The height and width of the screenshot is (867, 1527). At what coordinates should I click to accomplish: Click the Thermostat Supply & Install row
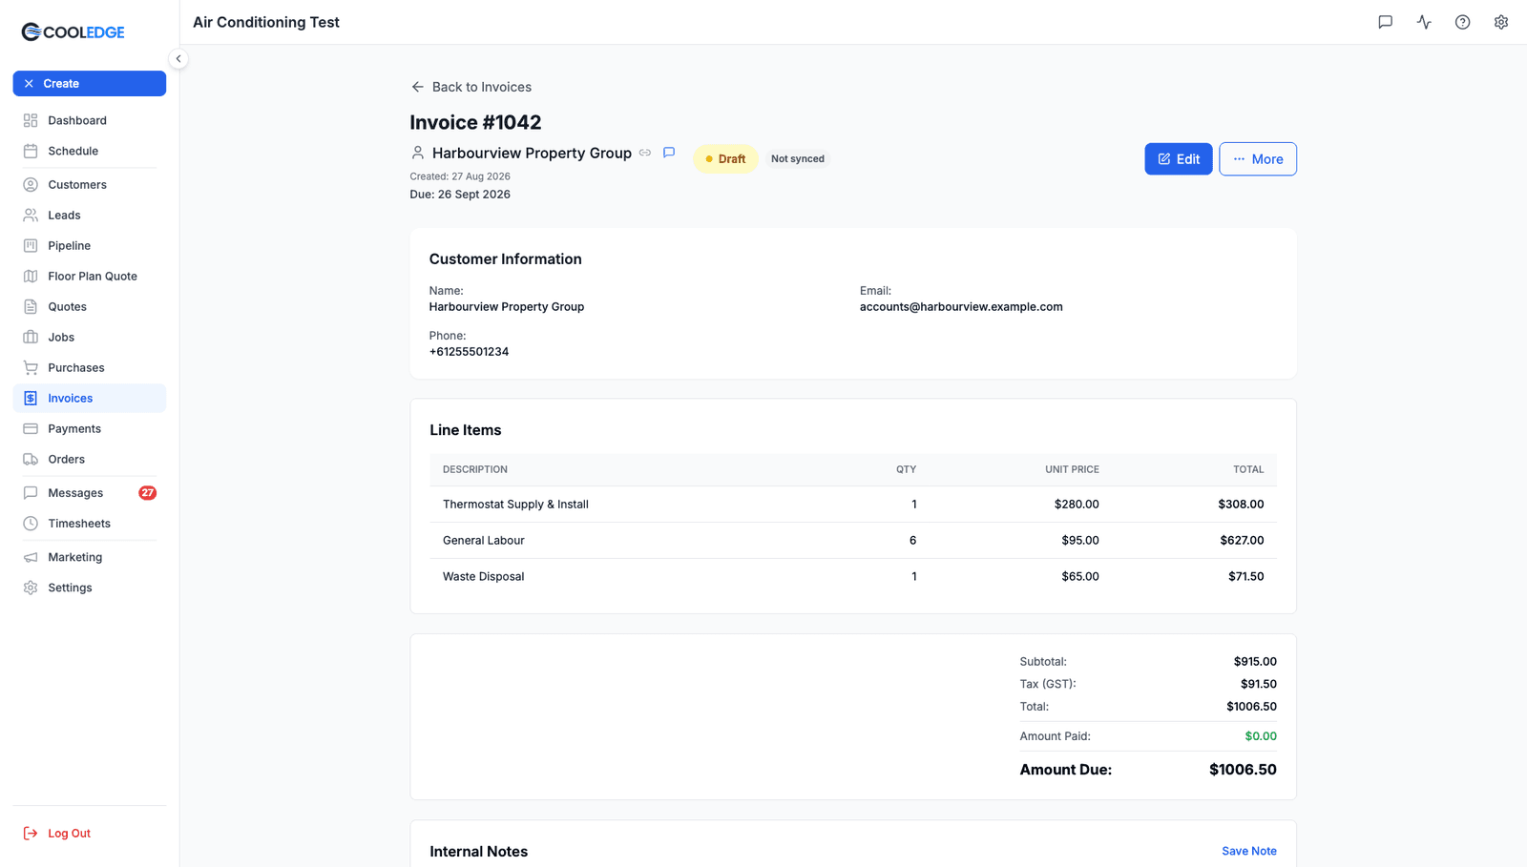pyautogui.click(x=853, y=505)
